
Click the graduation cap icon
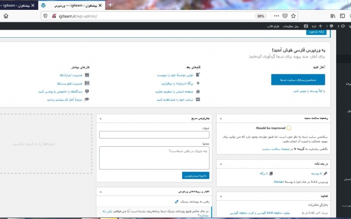click(x=87, y=100)
